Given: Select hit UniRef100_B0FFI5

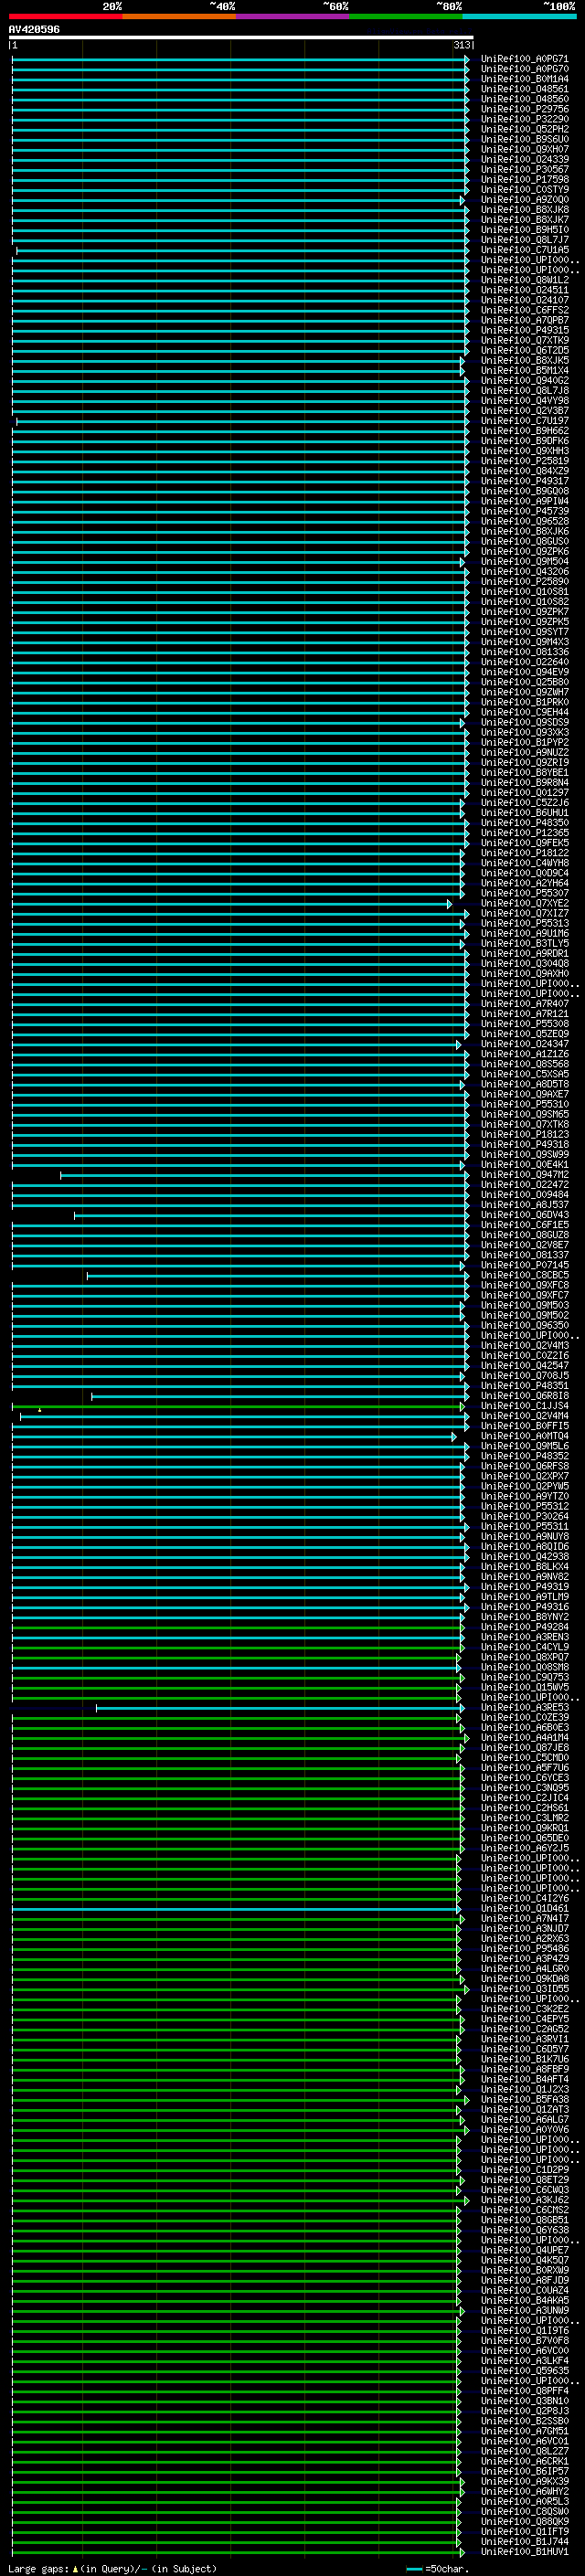Looking at the screenshot, I should click(x=524, y=1426).
